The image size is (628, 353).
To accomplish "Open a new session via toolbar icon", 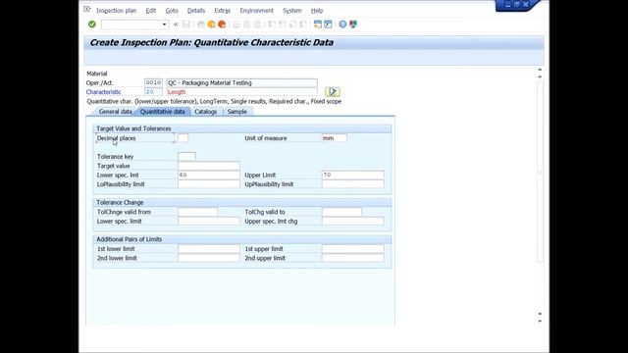I will coord(318,25).
